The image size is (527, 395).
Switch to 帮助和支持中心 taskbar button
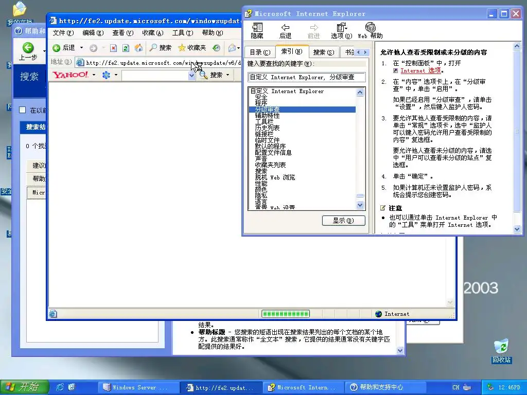(x=385, y=388)
